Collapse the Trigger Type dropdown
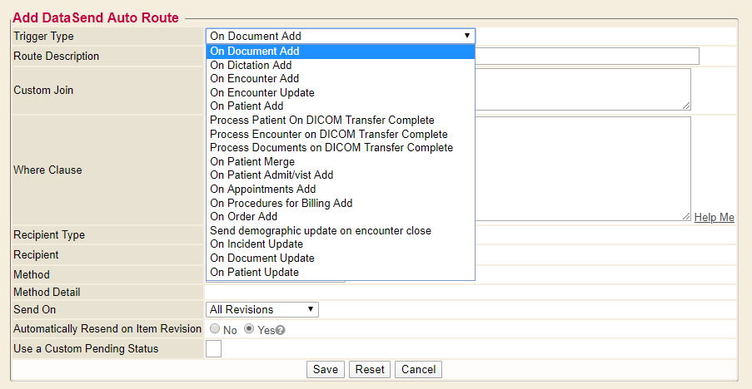Viewport: 752px width, 389px height. (341, 36)
